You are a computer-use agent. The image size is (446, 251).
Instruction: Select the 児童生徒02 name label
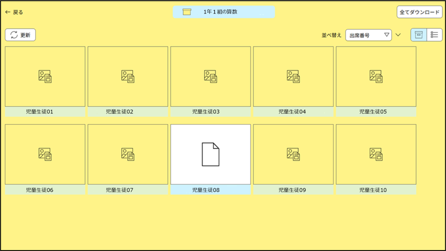[128, 112]
